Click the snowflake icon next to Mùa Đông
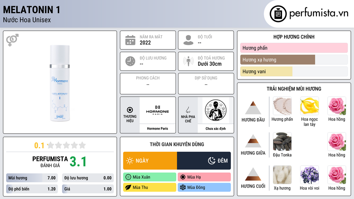The height and width of the screenshot is (199, 354). click(x=183, y=187)
